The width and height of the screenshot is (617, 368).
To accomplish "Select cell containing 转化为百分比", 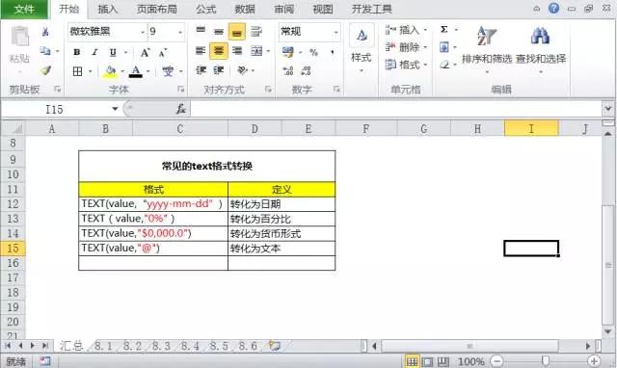I will [x=282, y=219].
